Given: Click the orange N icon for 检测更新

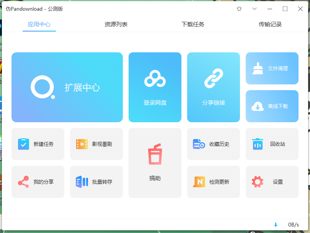Looking at the screenshot, I should [199, 182].
